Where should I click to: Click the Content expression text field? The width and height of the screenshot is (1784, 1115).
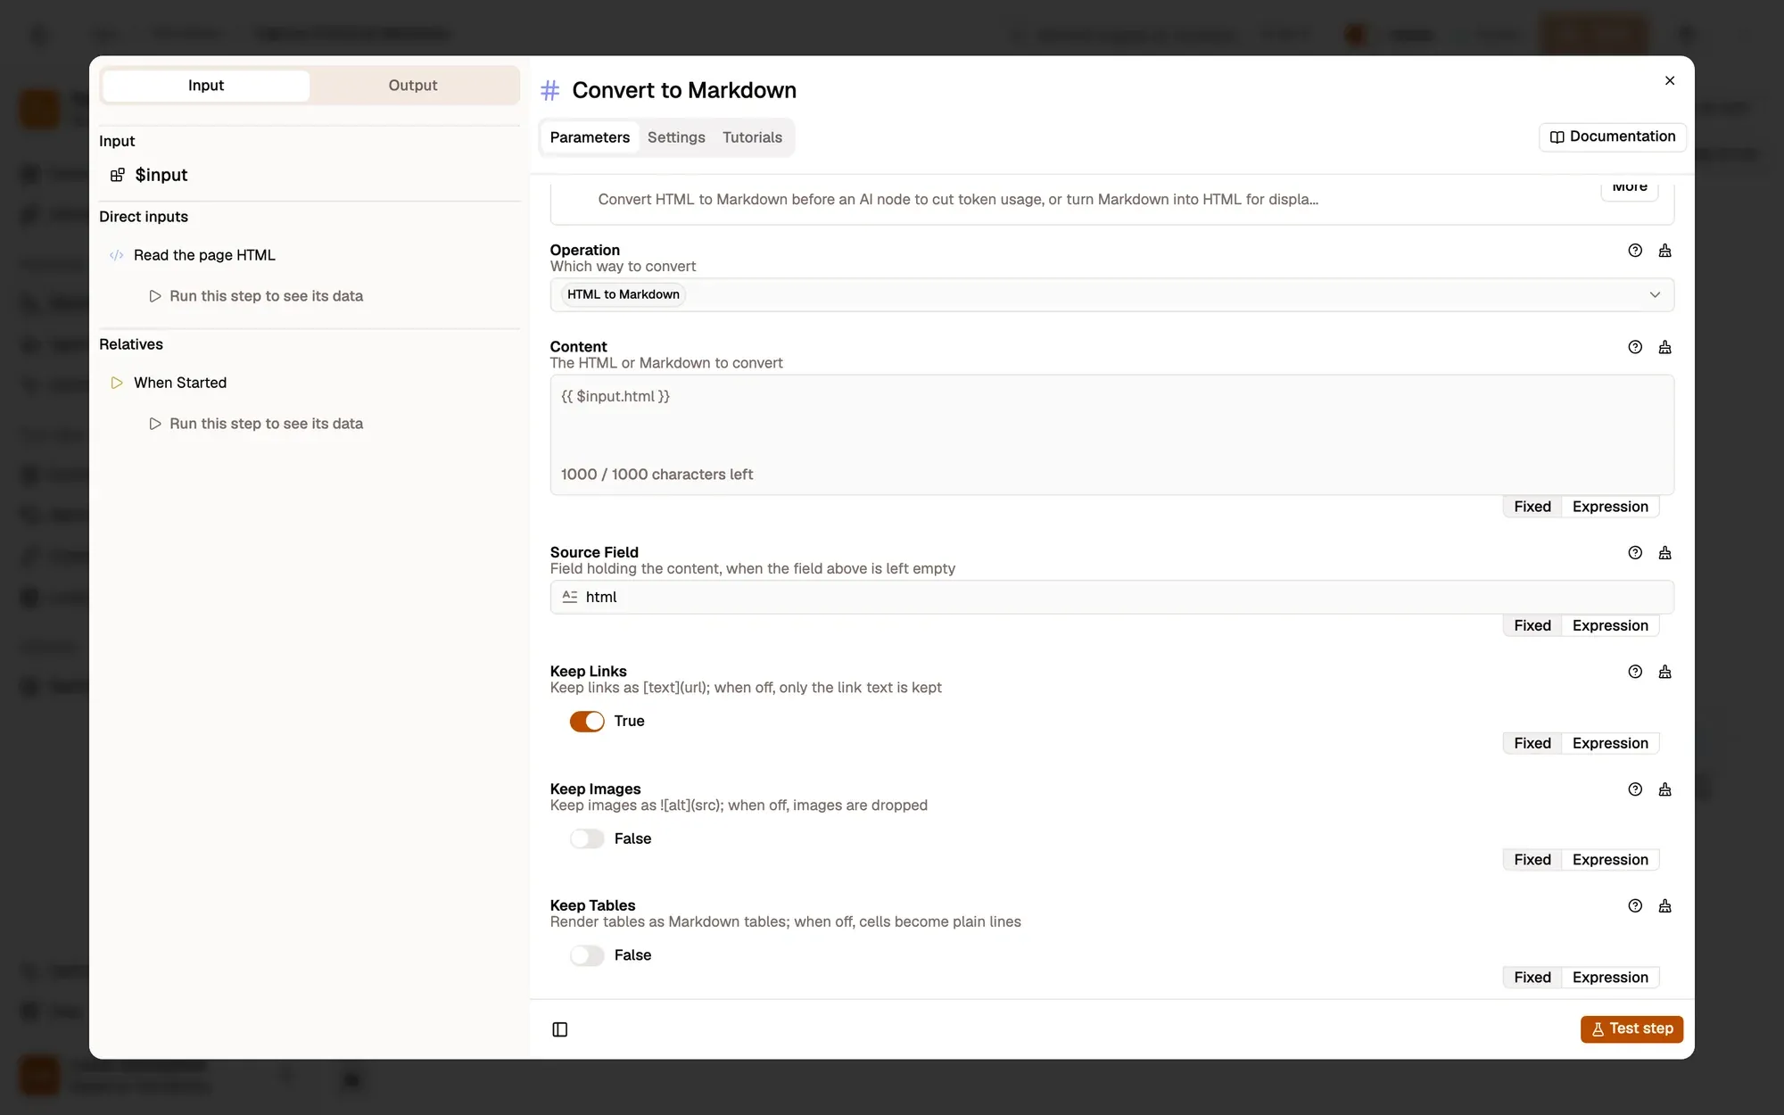point(1111,434)
